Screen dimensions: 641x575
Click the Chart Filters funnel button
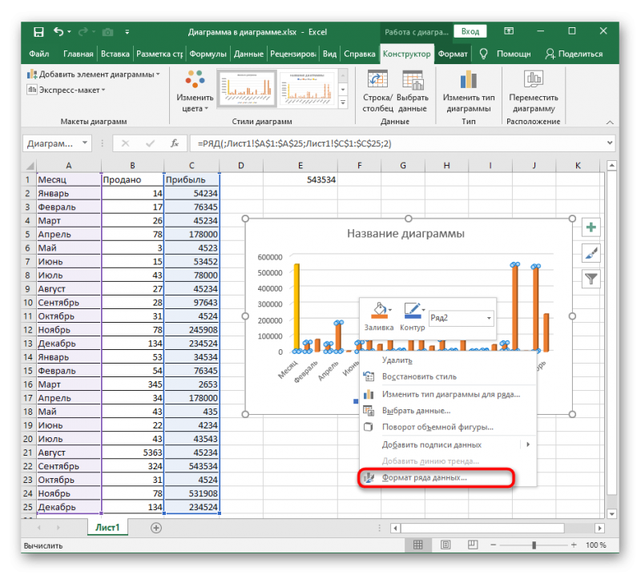click(591, 279)
